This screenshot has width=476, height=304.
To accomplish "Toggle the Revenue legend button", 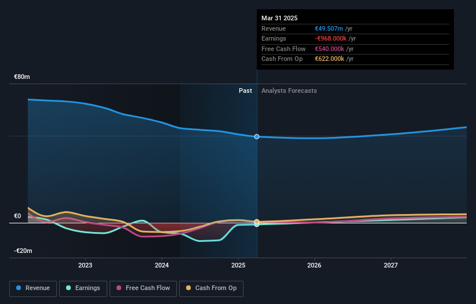I will coord(33,288).
